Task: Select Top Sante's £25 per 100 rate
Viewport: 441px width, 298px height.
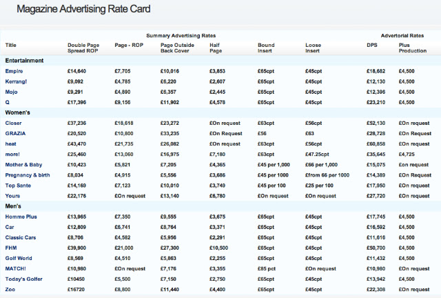Action: tap(319, 186)
